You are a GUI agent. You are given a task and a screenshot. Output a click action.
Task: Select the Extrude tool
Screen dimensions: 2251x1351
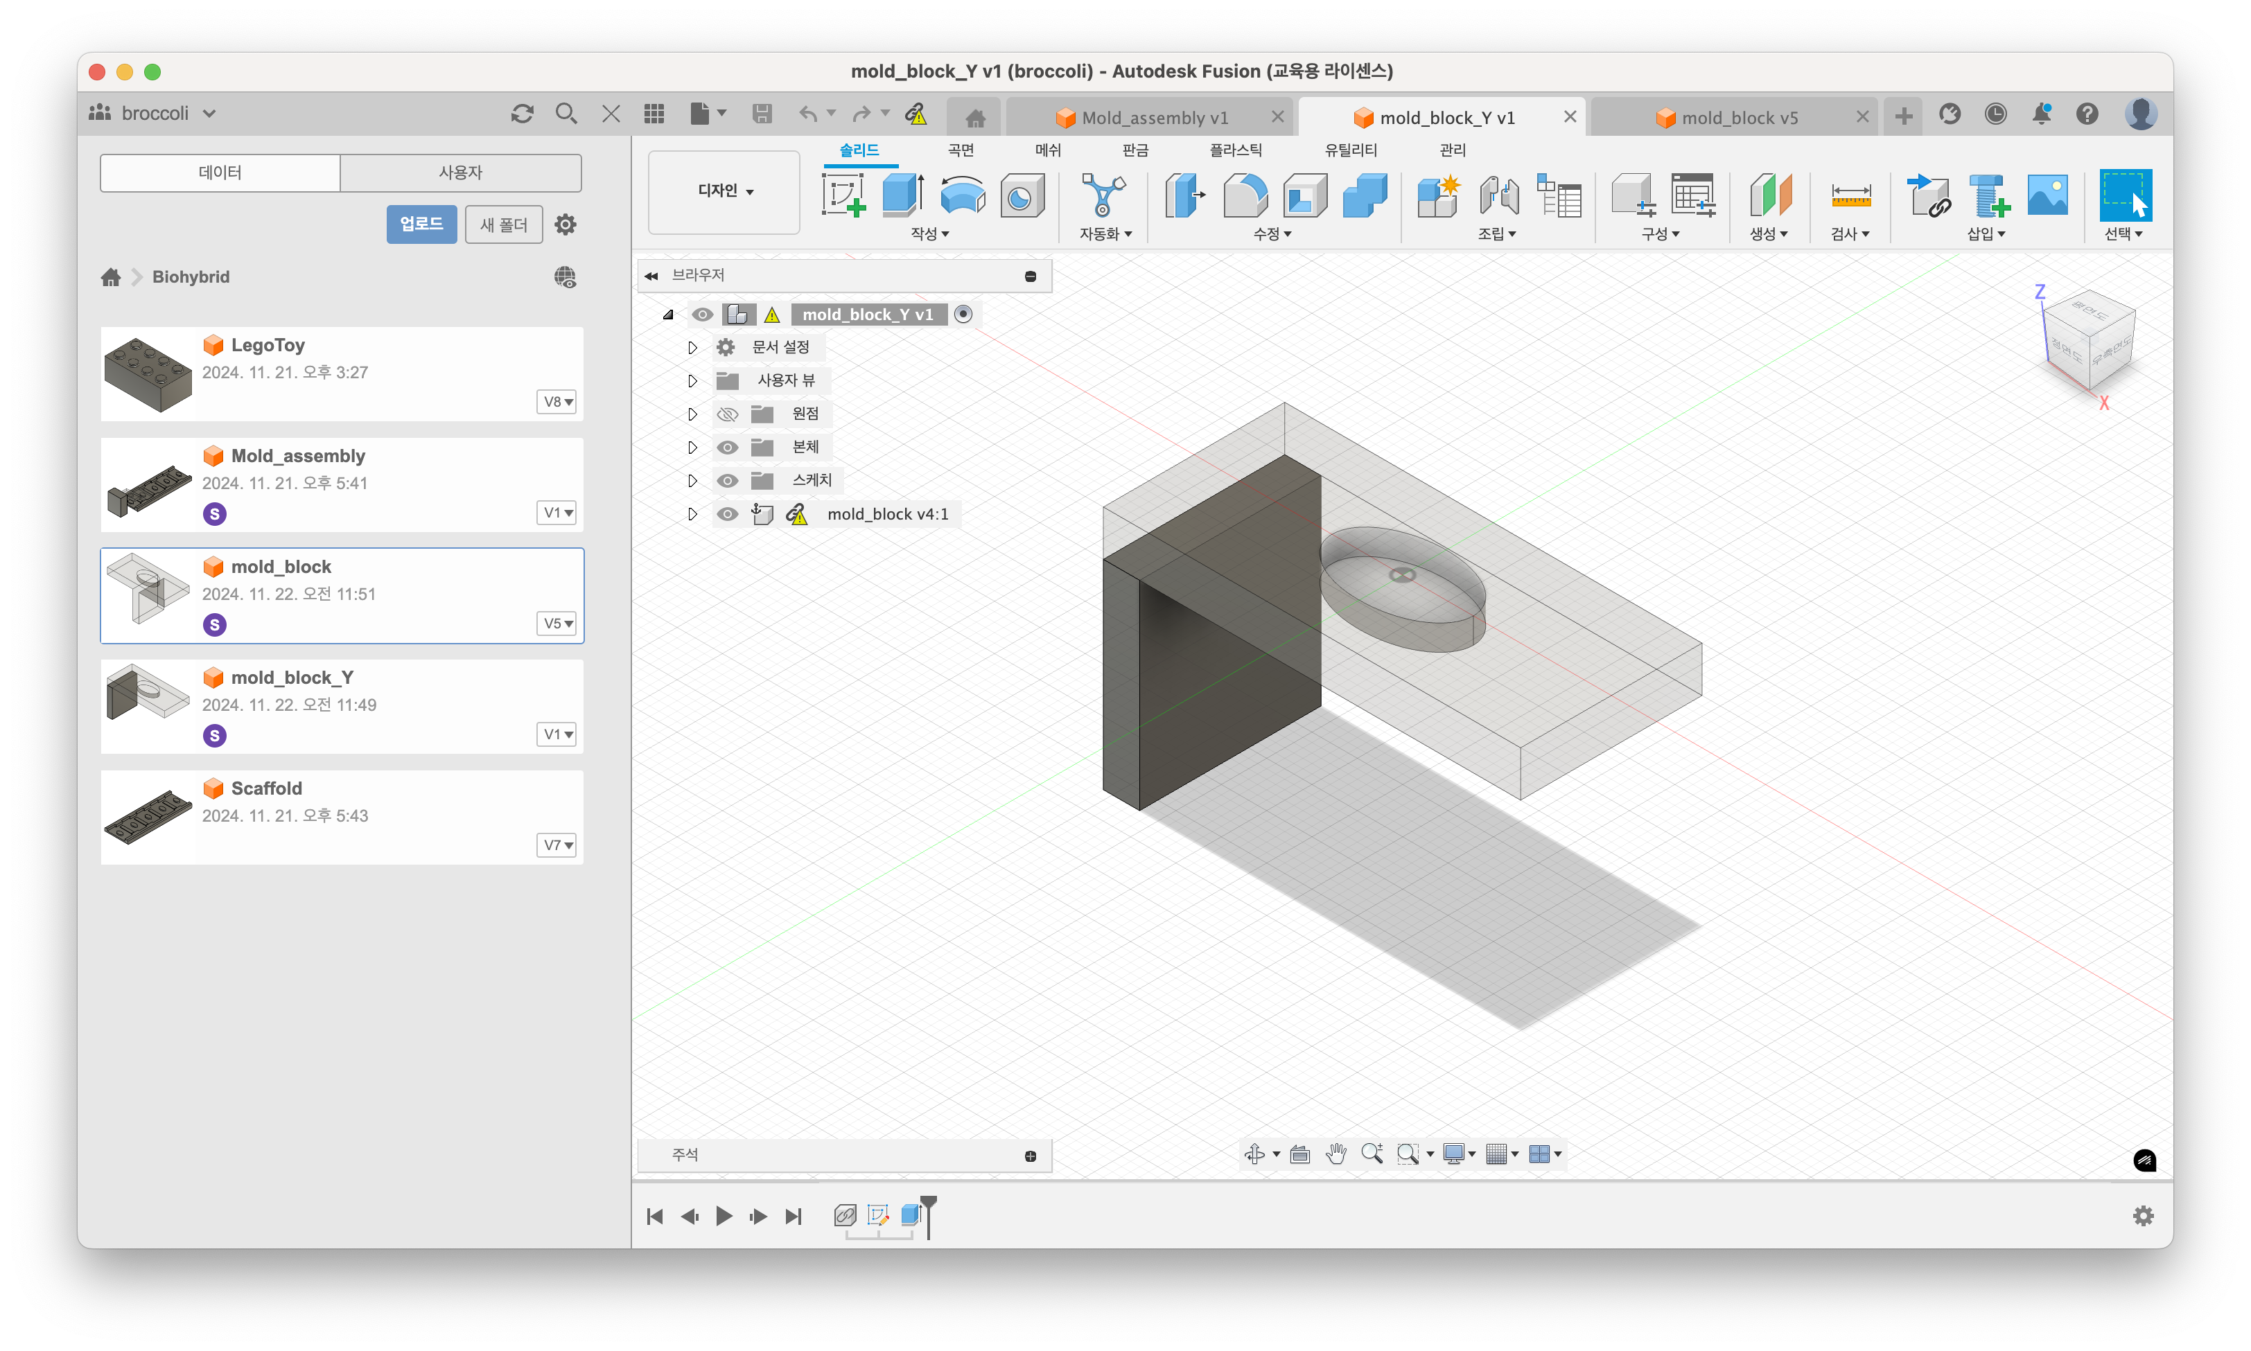pos(903,195)
